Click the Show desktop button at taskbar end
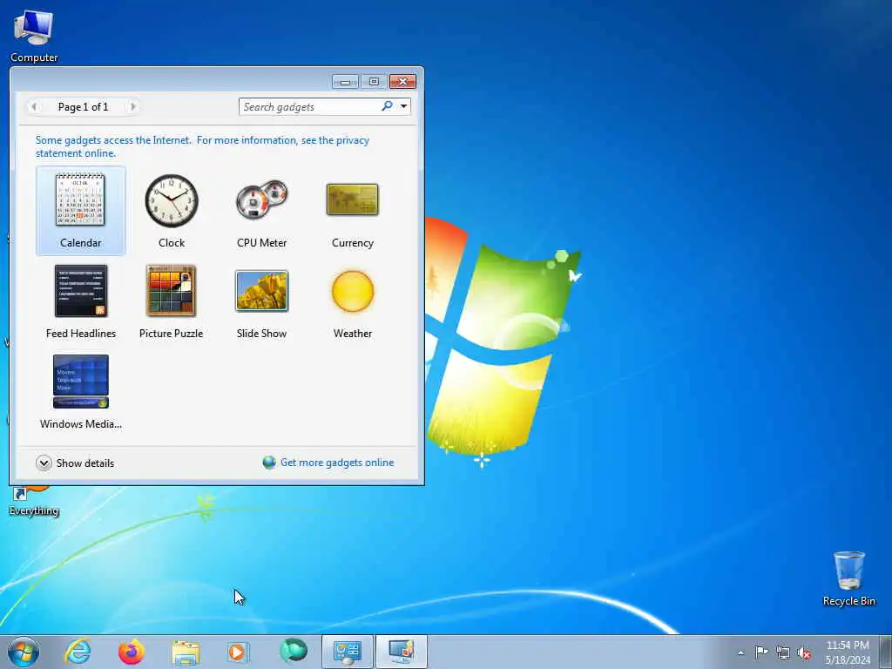The image size is (892, 669). tap(886, 652)
